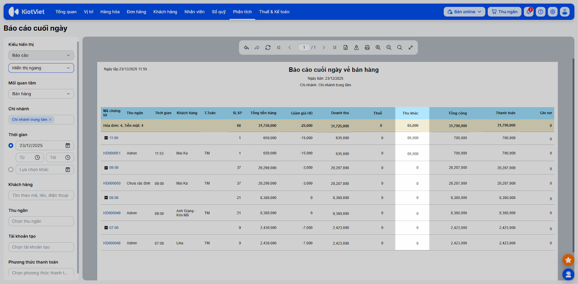The image size is (578, 284).
Task: Click the customer search input field
Action: coord(41,196)
